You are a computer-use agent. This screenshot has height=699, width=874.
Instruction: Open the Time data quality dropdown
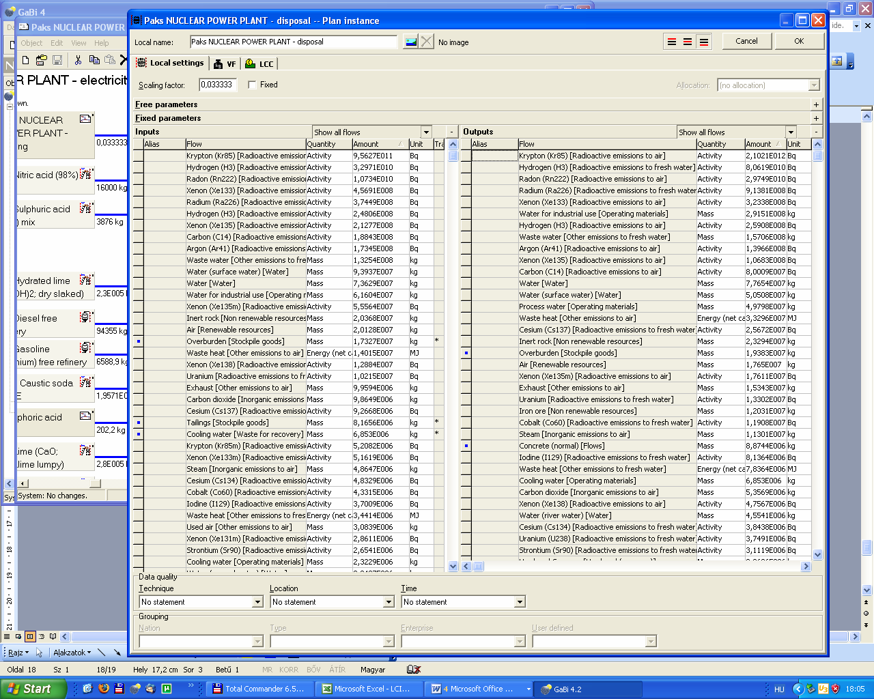pos(520,602)
